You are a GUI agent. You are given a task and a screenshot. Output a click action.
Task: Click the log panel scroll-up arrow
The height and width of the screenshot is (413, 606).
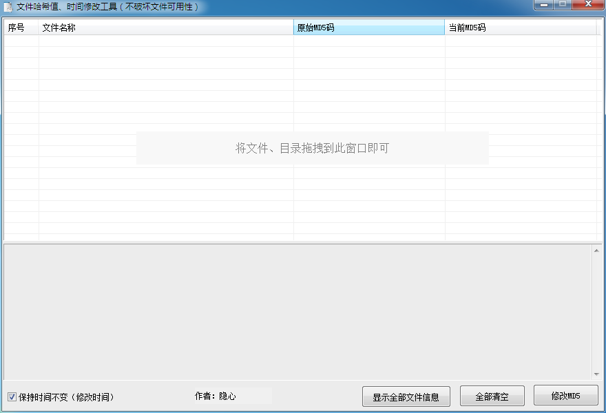(x=596, y=251)
